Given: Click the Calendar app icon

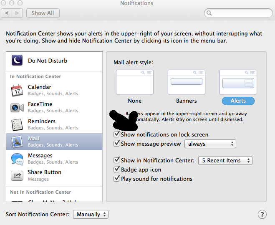Looking at the screenshot, I should click(17, 90).
